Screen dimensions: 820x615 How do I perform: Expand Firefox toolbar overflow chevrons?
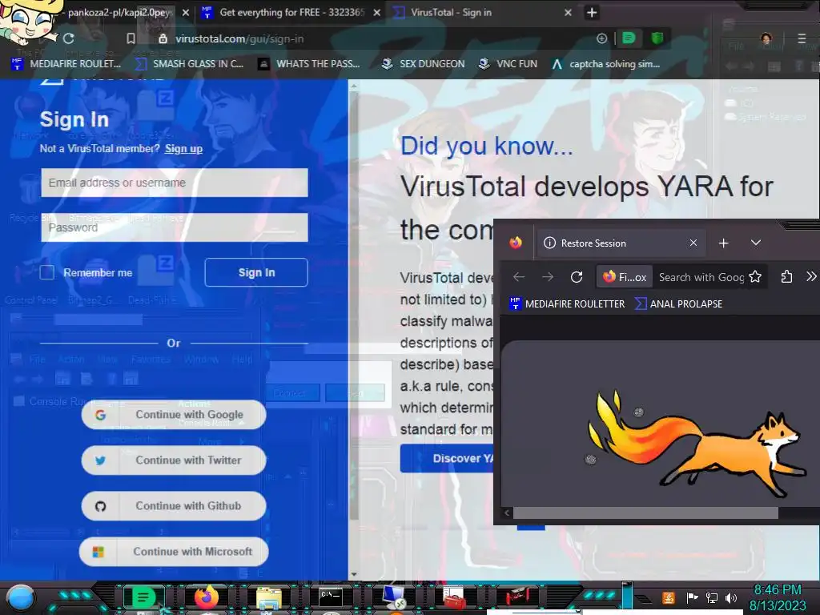811,276
